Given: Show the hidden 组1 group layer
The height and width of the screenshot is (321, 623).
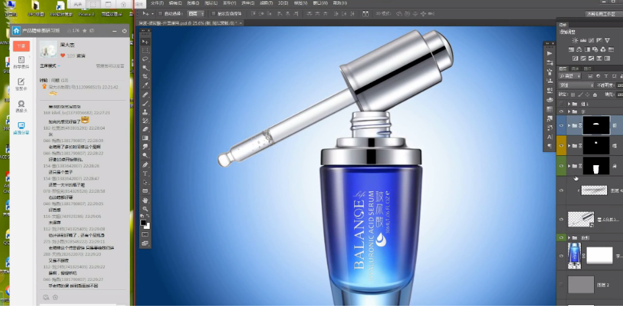Looking at the screenshot, I should click(562, 104).
